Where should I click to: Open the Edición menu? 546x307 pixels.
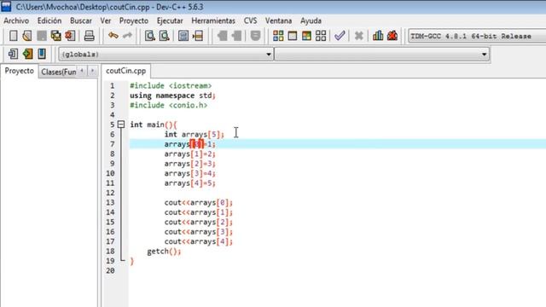(x=49, y=20)
